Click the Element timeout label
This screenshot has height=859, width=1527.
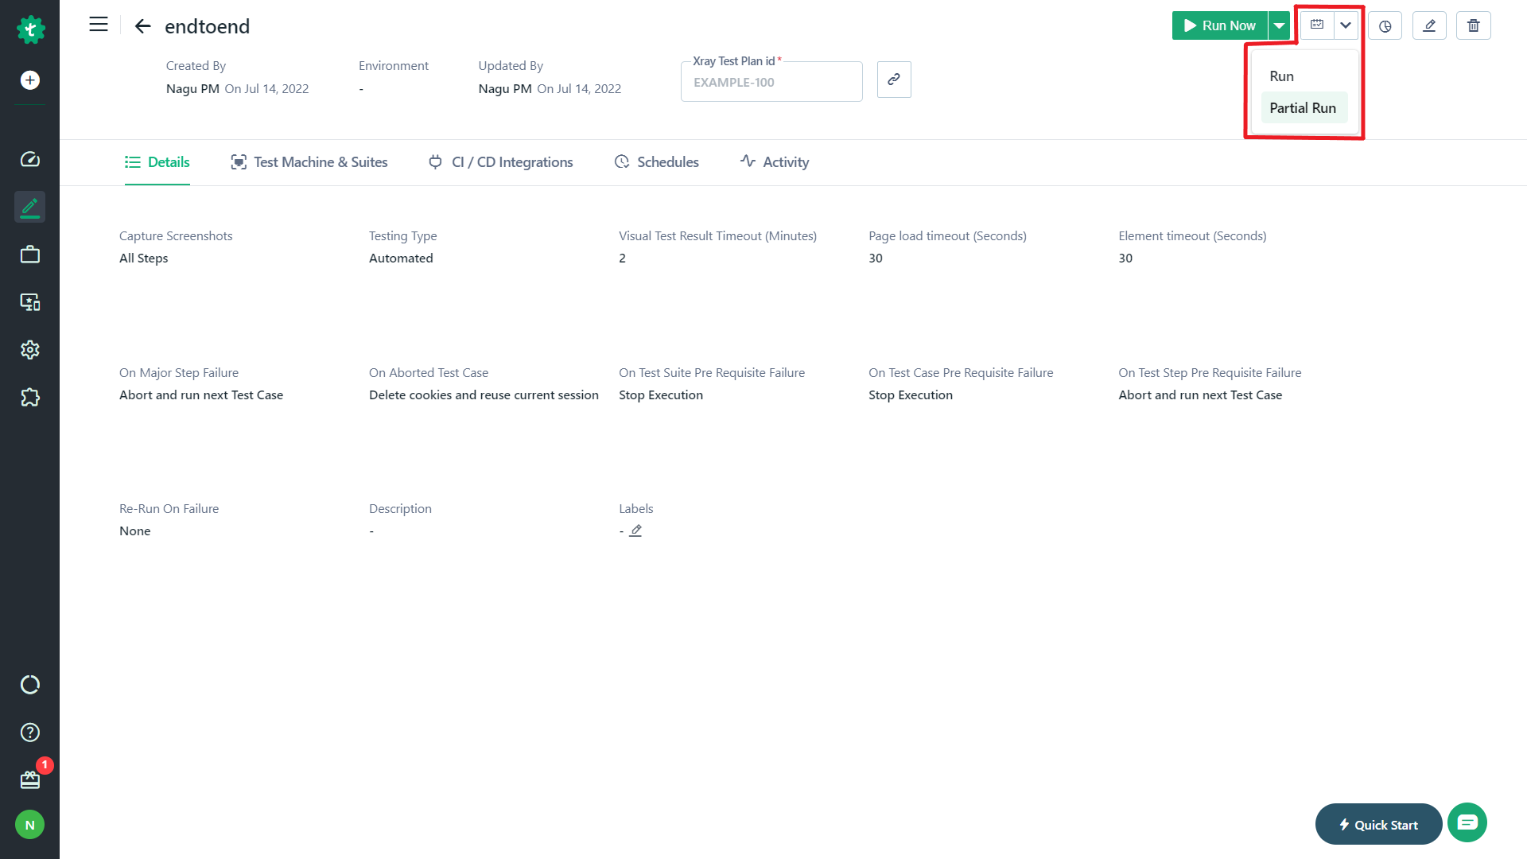(1192, 236)
